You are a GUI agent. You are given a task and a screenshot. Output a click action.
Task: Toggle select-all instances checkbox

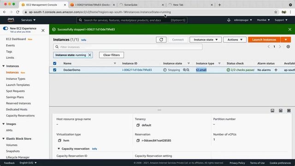(55, 64)
